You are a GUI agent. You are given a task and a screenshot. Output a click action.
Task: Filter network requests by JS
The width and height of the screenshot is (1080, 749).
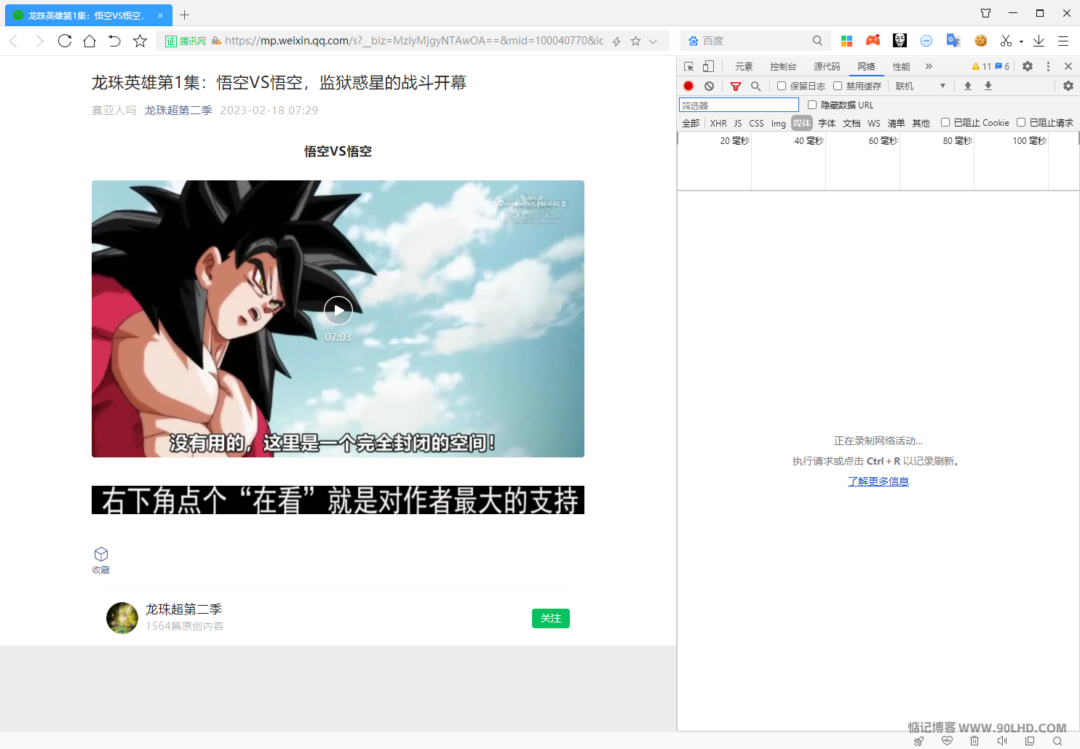(737, 123)
